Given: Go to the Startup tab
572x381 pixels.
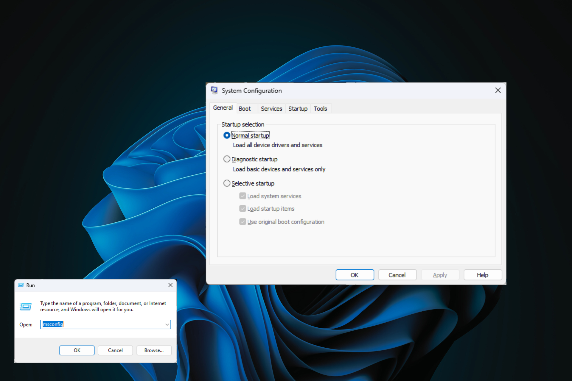Looking at the screenshot, I should pos(298,109).
